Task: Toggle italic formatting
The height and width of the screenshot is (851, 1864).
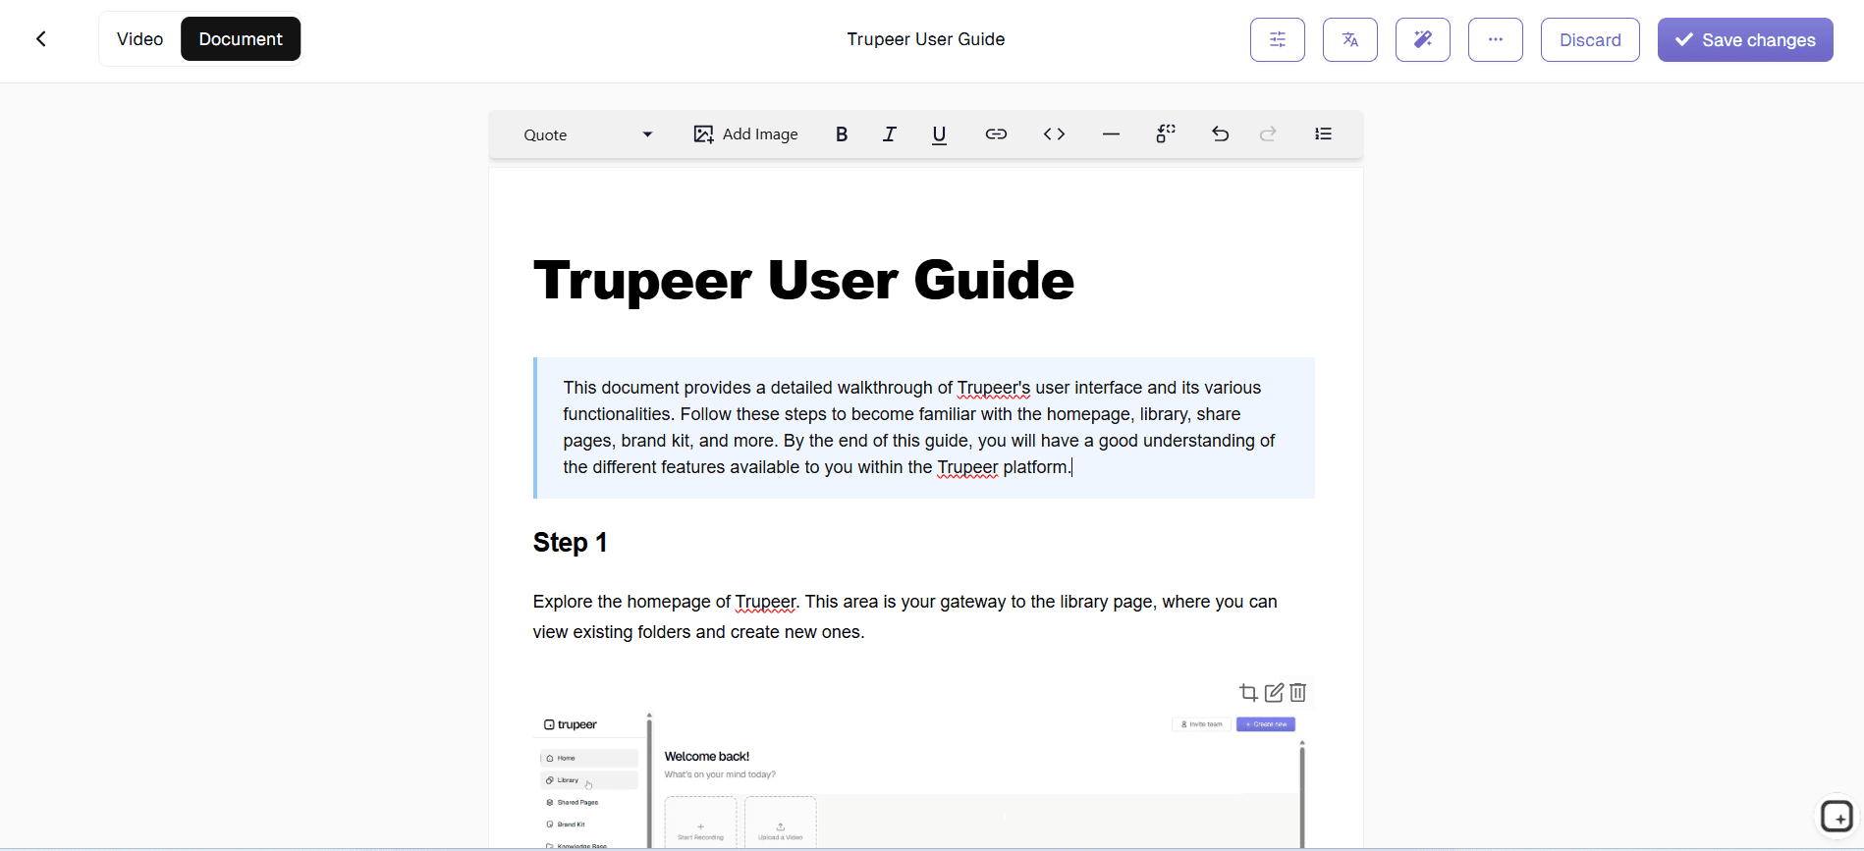Action: pyautogui.click(x=890, y=134)
